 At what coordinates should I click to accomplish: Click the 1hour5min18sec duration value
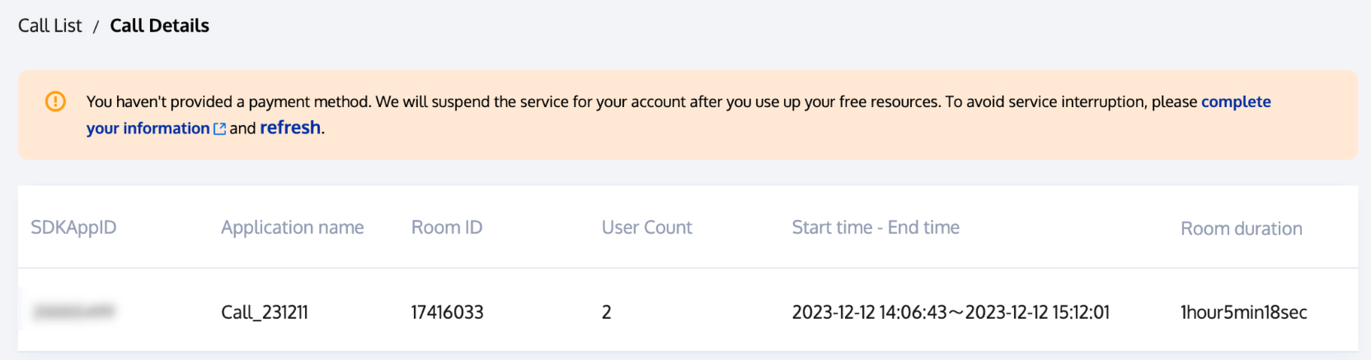[1243, 312]
